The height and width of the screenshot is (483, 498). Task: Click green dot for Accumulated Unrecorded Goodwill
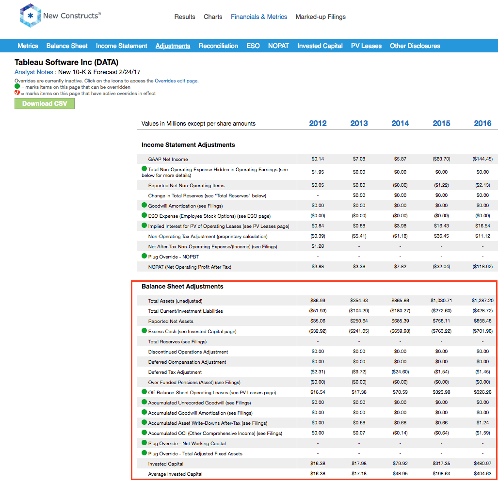pos(144,402)
